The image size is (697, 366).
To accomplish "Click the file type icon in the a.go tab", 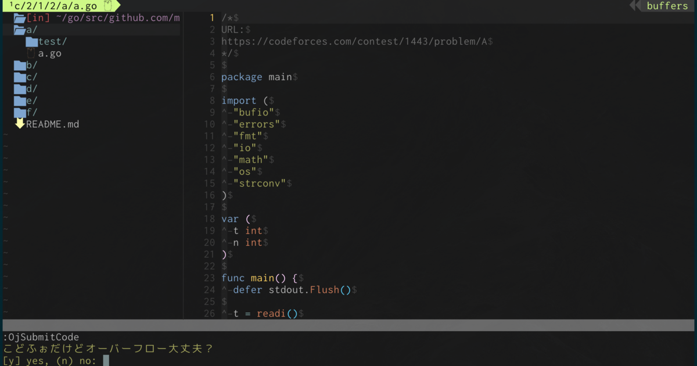I will pyautogui.click(x=107, y=6).
